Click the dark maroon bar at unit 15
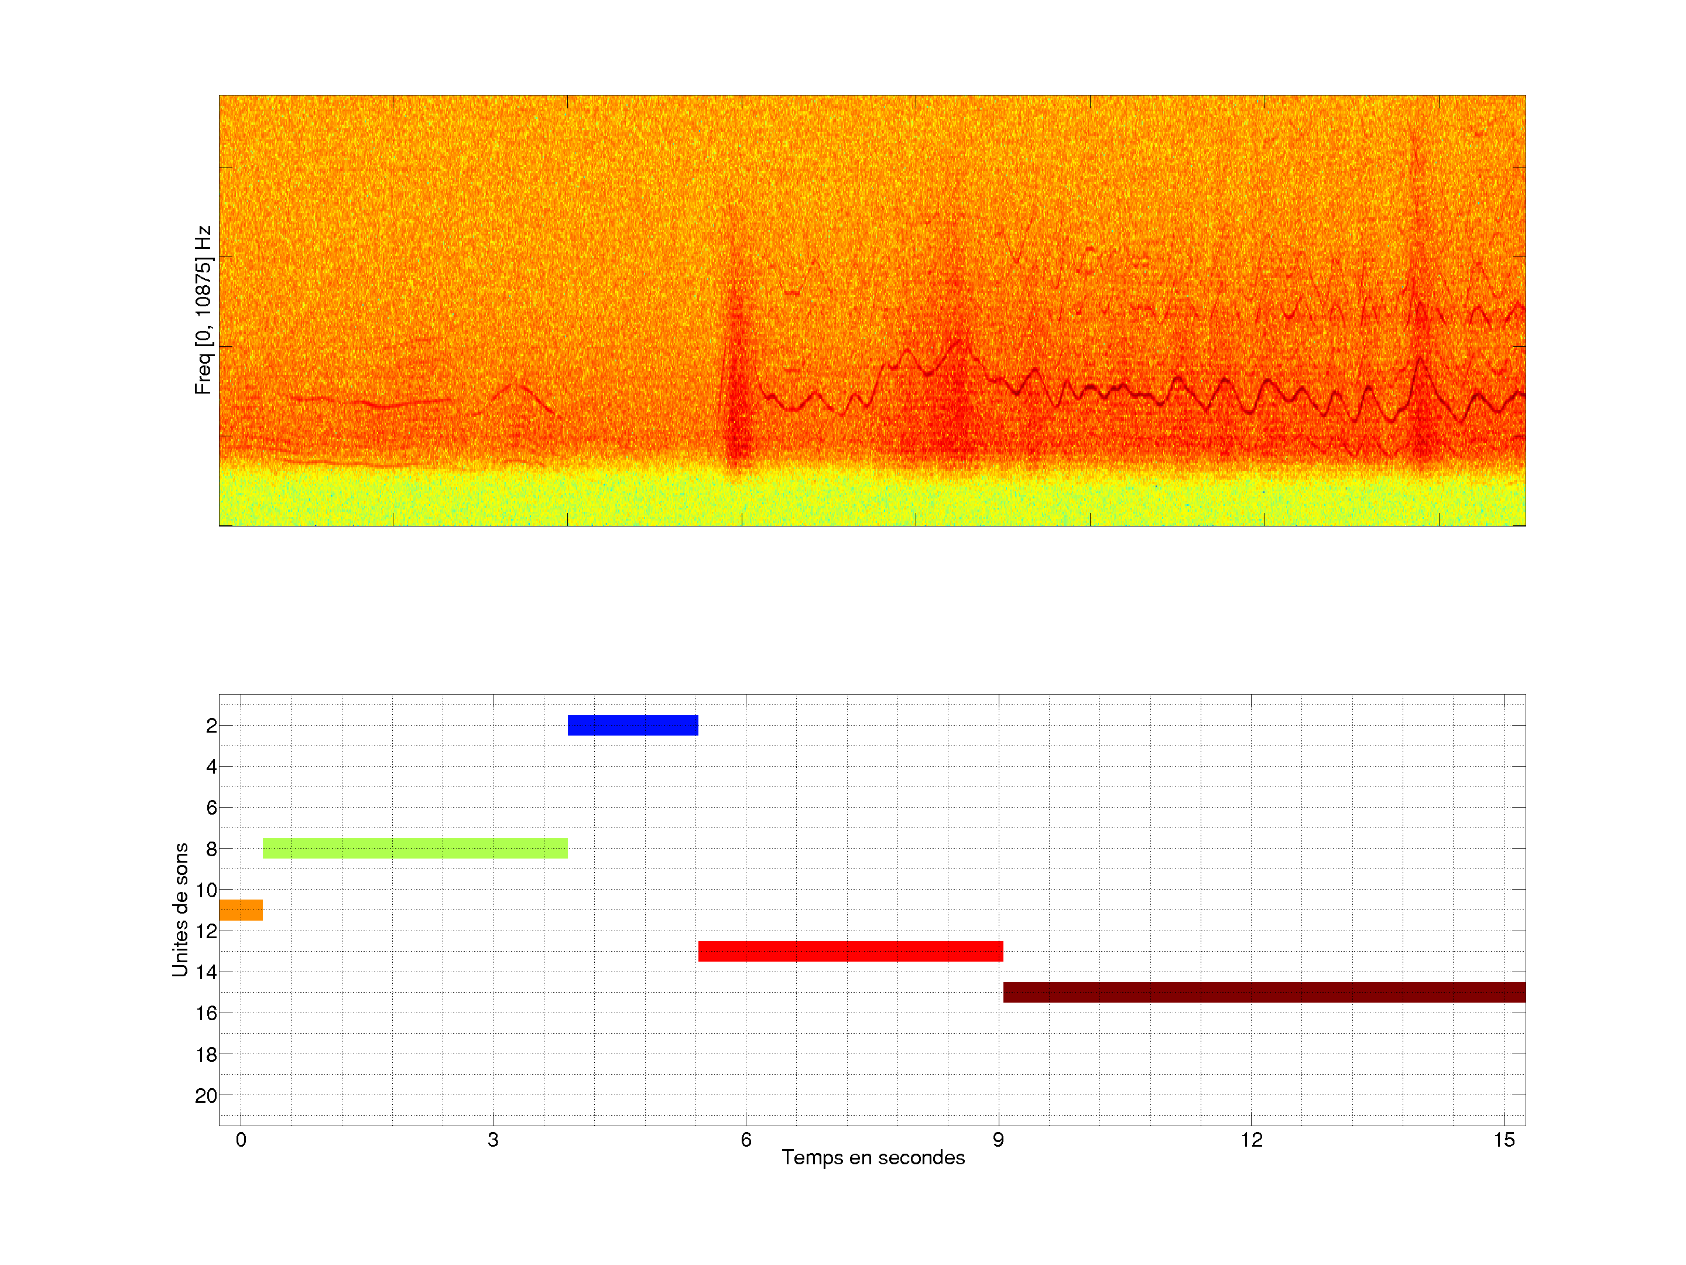1686x1265 pixels. point(1264,992)
